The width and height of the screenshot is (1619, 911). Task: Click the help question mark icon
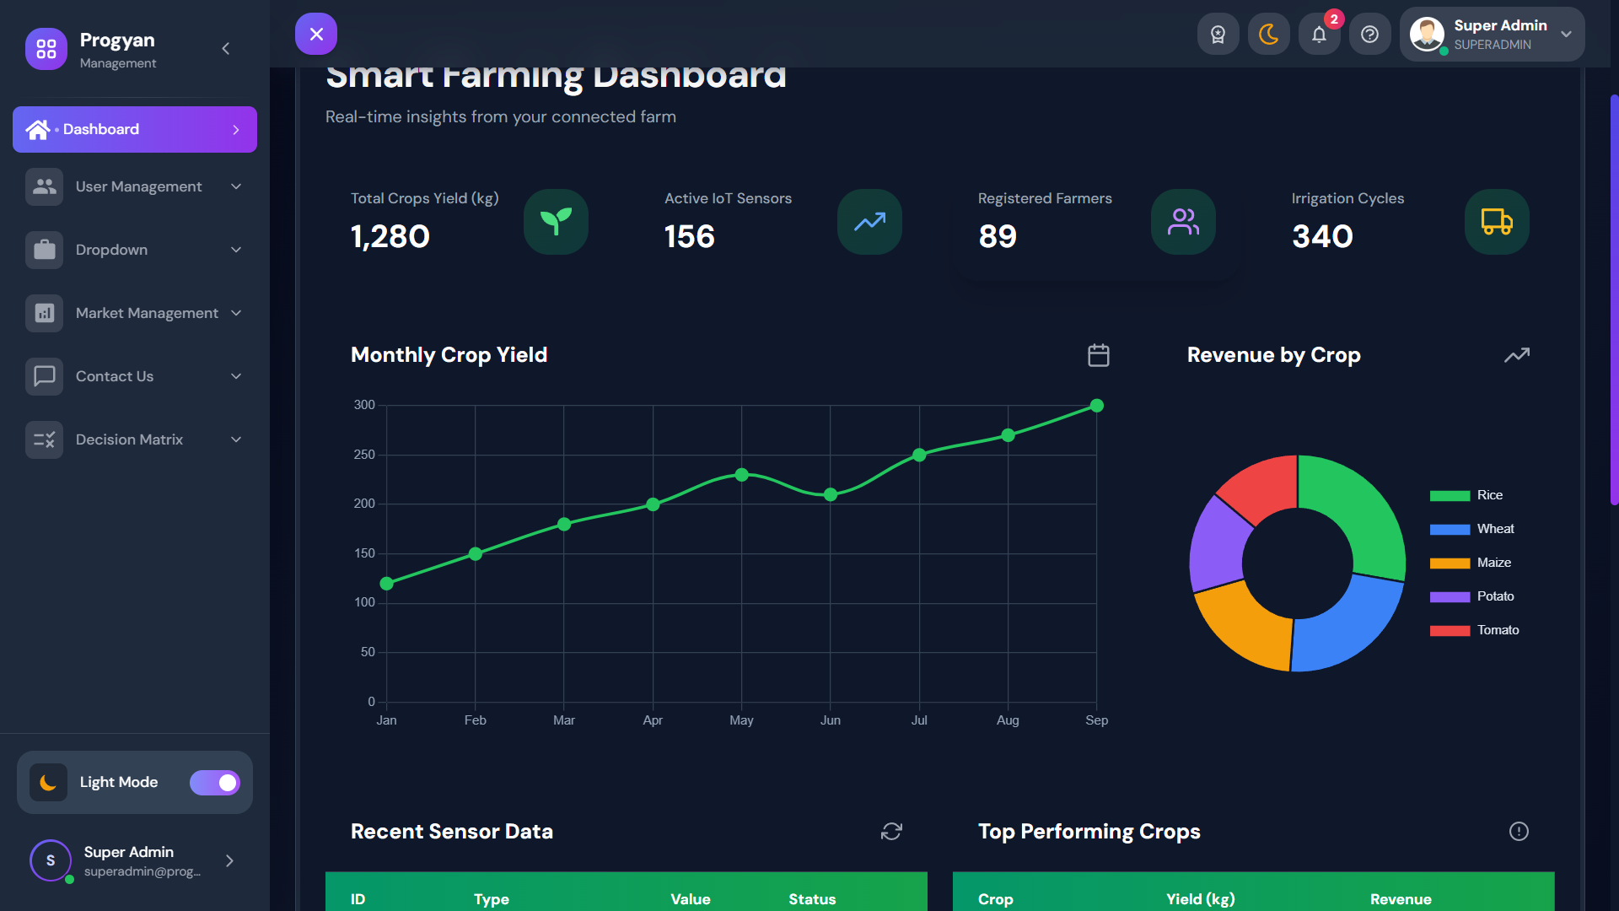point(1369,35)
